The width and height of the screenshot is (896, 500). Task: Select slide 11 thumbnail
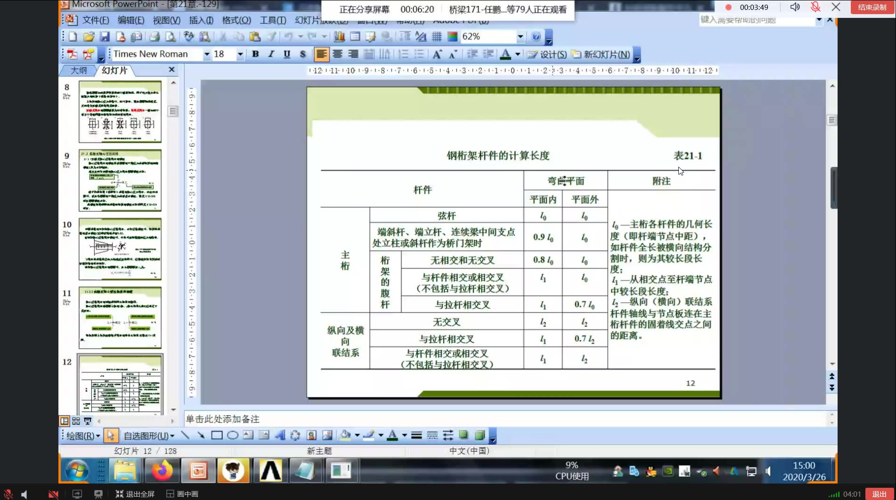click(120, 318)
